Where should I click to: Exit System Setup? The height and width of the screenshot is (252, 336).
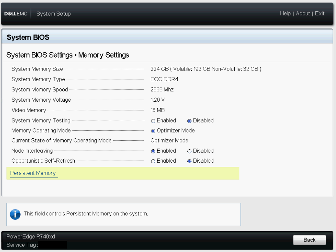click(x=320, y=14)
